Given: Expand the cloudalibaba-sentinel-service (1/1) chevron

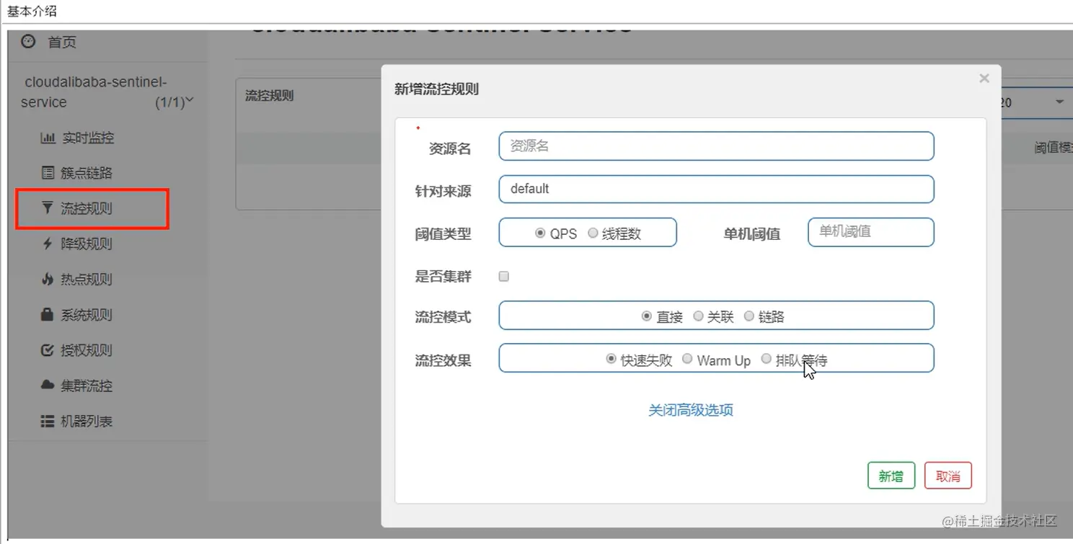Looking at the screenshot, I should [x=190, y=101].
